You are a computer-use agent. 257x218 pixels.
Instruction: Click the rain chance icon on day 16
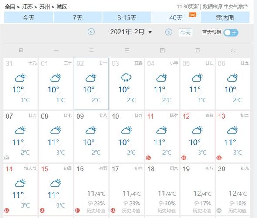click(x=91, y=204)
